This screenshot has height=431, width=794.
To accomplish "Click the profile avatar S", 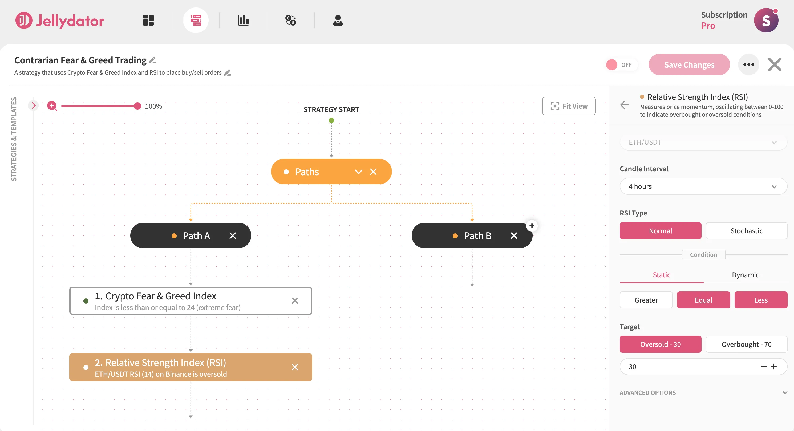I will pyautogui.click(x=766, y=20).
